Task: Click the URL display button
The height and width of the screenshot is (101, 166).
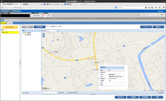Action: [x=40, y=27]
